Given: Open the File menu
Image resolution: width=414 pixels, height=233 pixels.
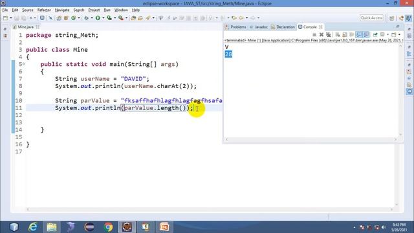Looking at the screenshot, I should (x=5, y=10).
